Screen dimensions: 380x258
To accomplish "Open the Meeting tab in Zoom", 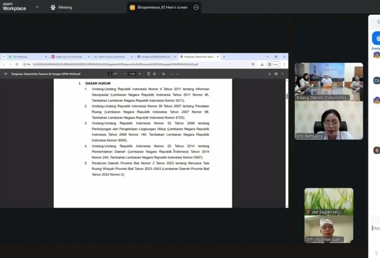I will click(x=61, y=7).
